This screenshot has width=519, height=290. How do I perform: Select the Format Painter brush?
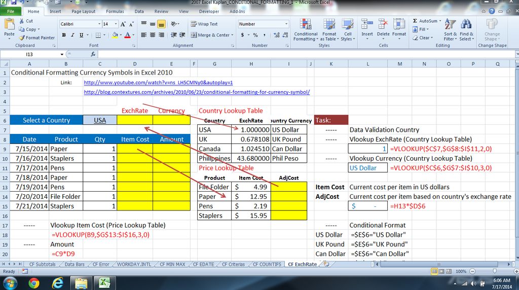click(22, 38)
